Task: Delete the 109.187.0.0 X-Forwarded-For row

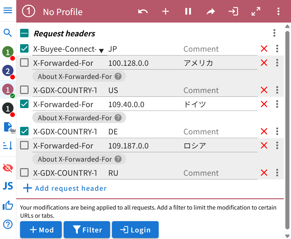Action: (264, 146)
